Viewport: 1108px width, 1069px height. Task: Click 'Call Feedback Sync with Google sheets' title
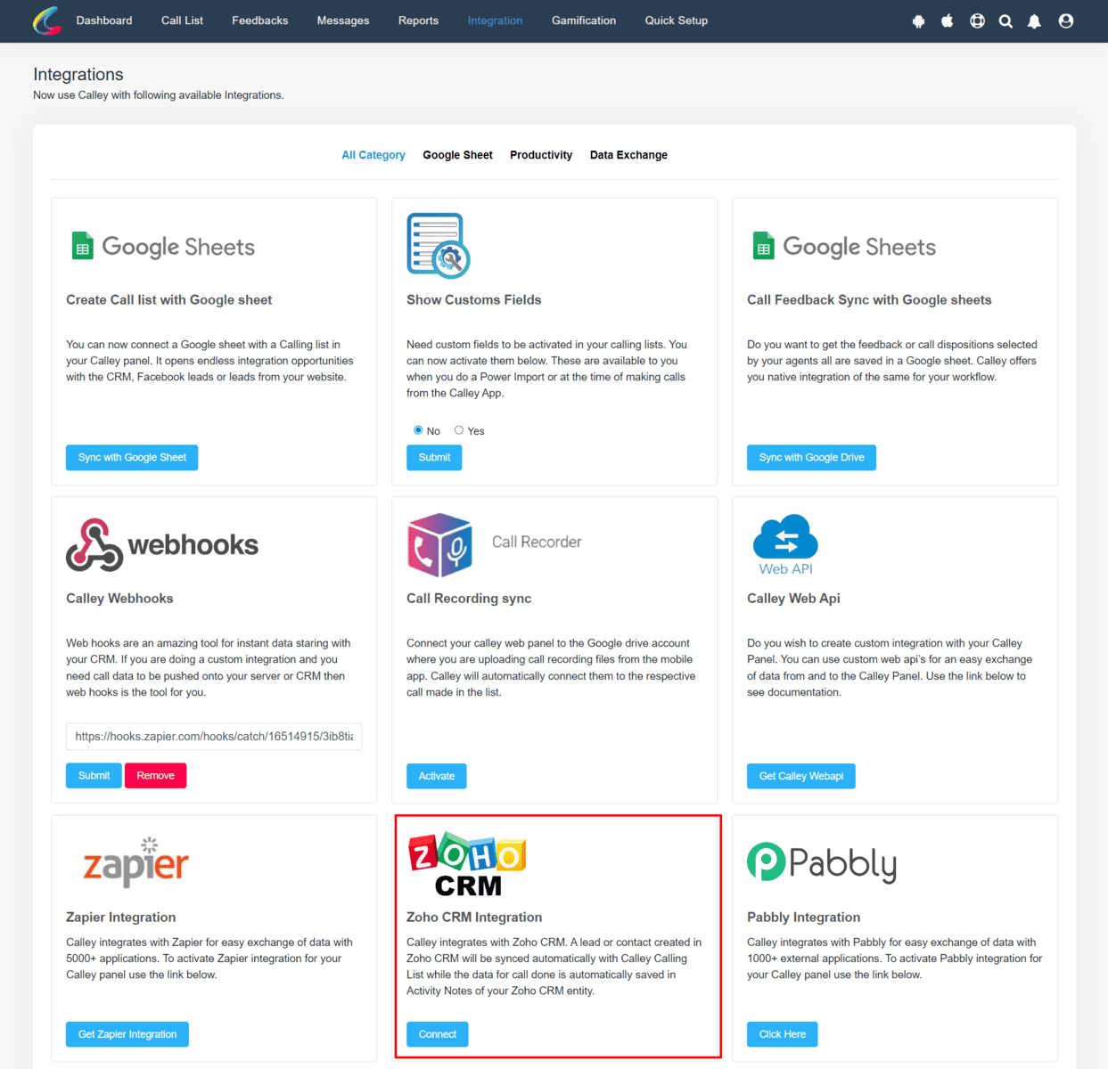[869, 300]
